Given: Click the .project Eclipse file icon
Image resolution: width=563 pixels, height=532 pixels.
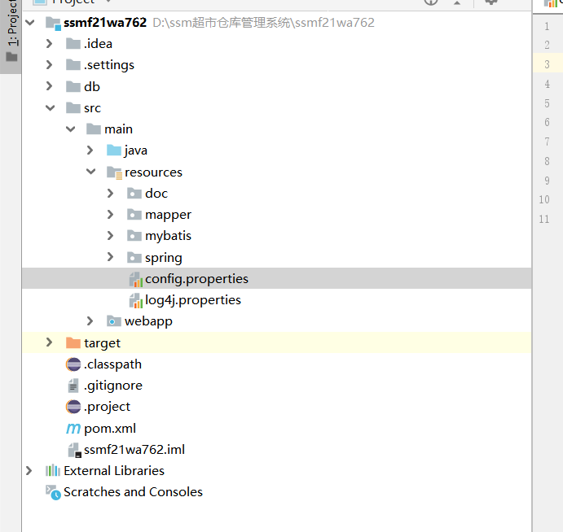Looking at the screenshot, I should (73, 407).
